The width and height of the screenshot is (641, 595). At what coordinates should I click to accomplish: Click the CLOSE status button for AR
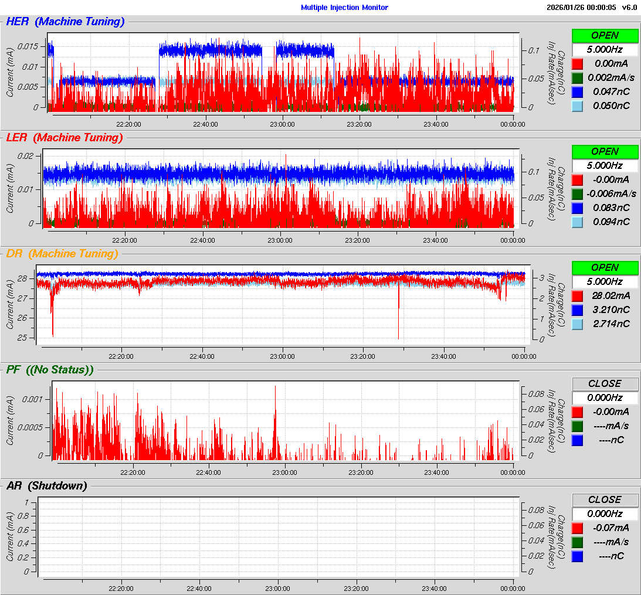605,499
